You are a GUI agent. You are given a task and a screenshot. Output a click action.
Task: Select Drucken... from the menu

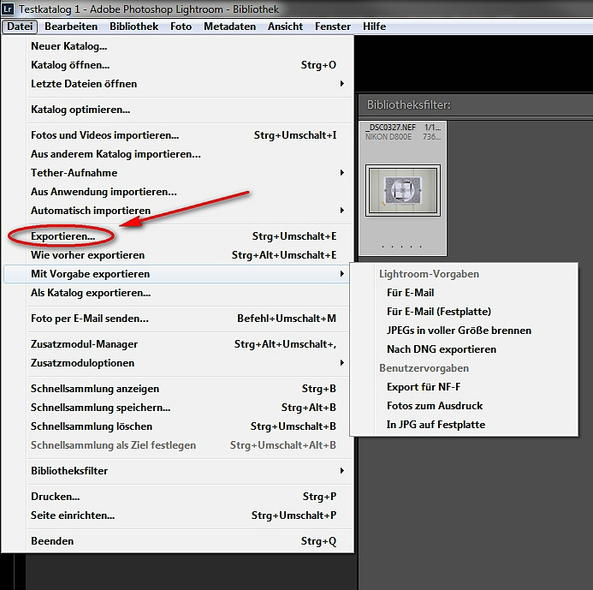tap(177, 497)
